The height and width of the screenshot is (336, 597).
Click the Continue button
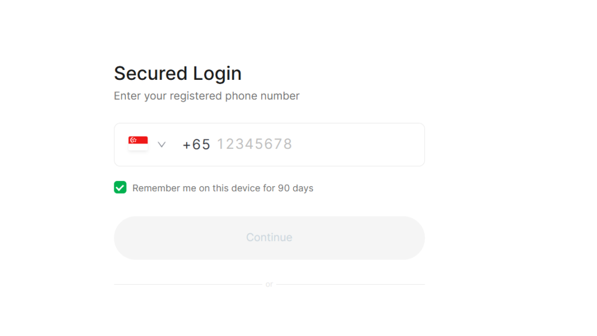[x=269, y=238]
